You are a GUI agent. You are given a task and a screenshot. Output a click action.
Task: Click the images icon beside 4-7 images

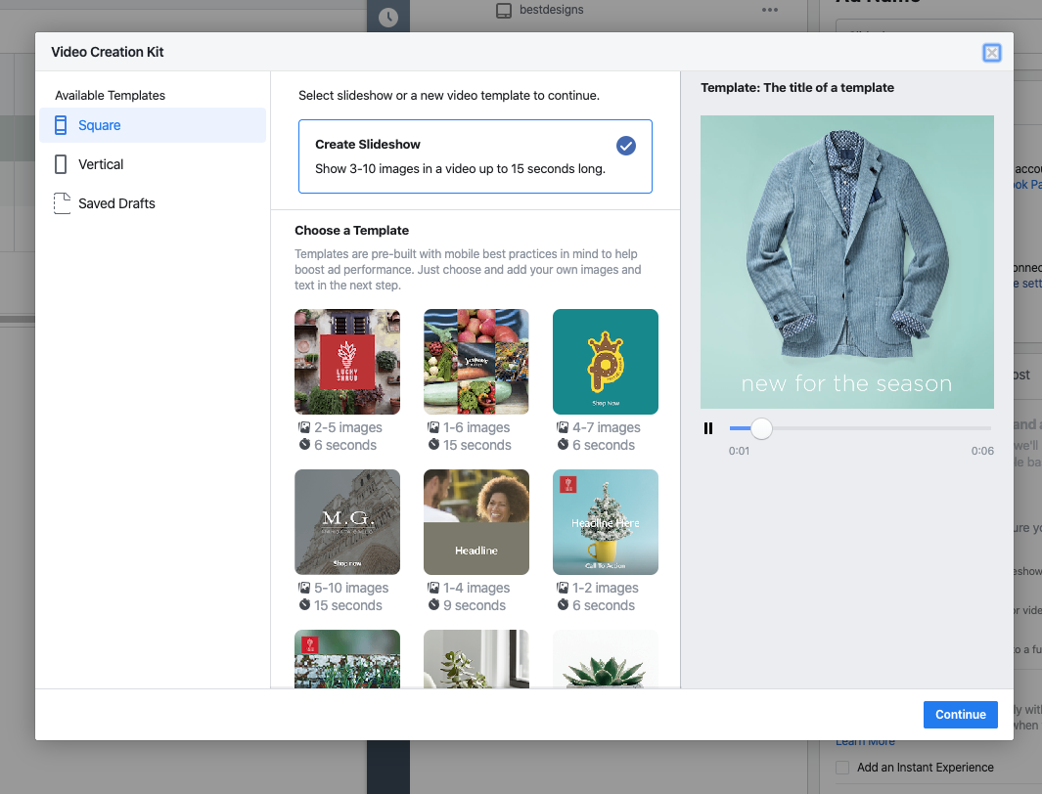563,427
